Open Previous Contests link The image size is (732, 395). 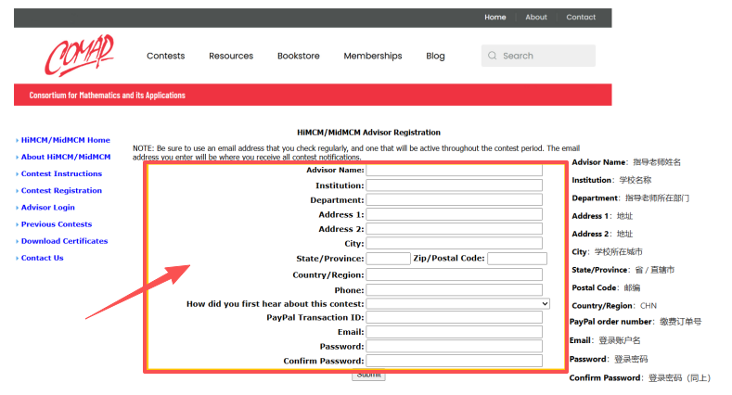tap(57, 223)
